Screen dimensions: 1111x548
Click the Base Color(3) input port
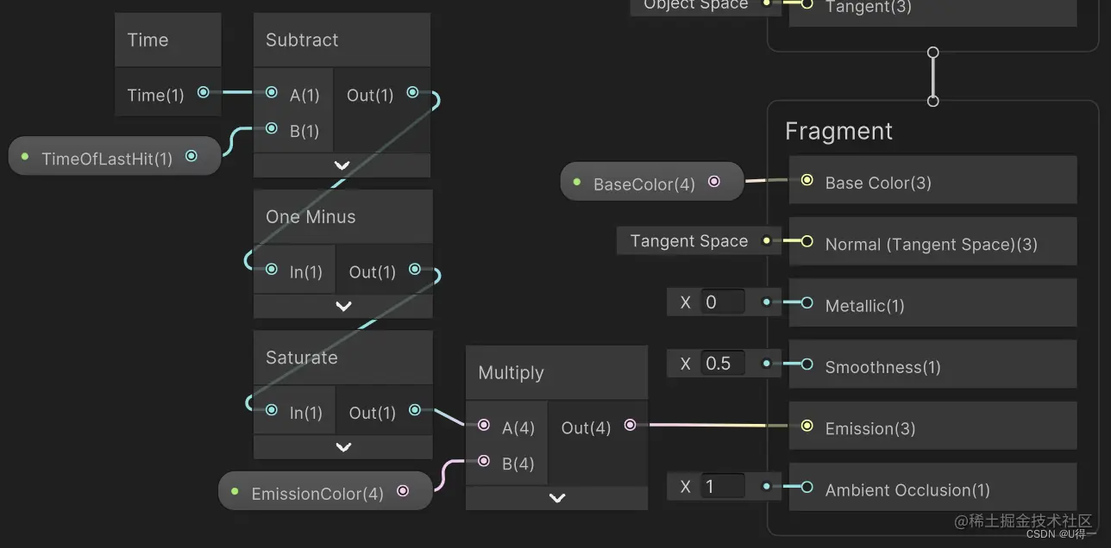[807, 180]
